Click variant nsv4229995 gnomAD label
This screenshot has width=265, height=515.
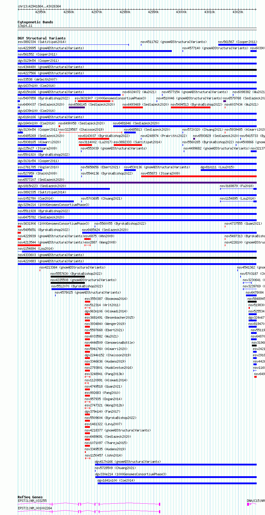coord(51,48)
